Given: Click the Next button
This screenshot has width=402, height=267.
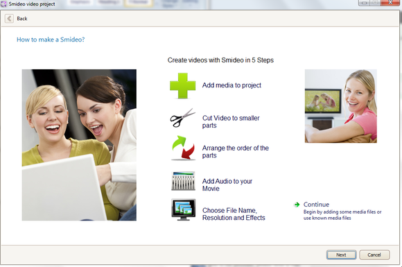Looking at the screenshot, I should (x=341, y=255).
